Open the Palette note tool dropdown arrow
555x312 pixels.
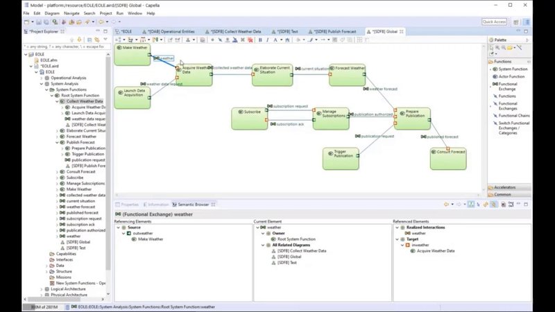515,47
